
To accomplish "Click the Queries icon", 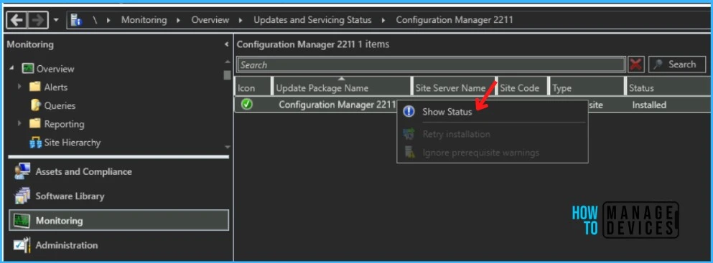I will 35,105.
